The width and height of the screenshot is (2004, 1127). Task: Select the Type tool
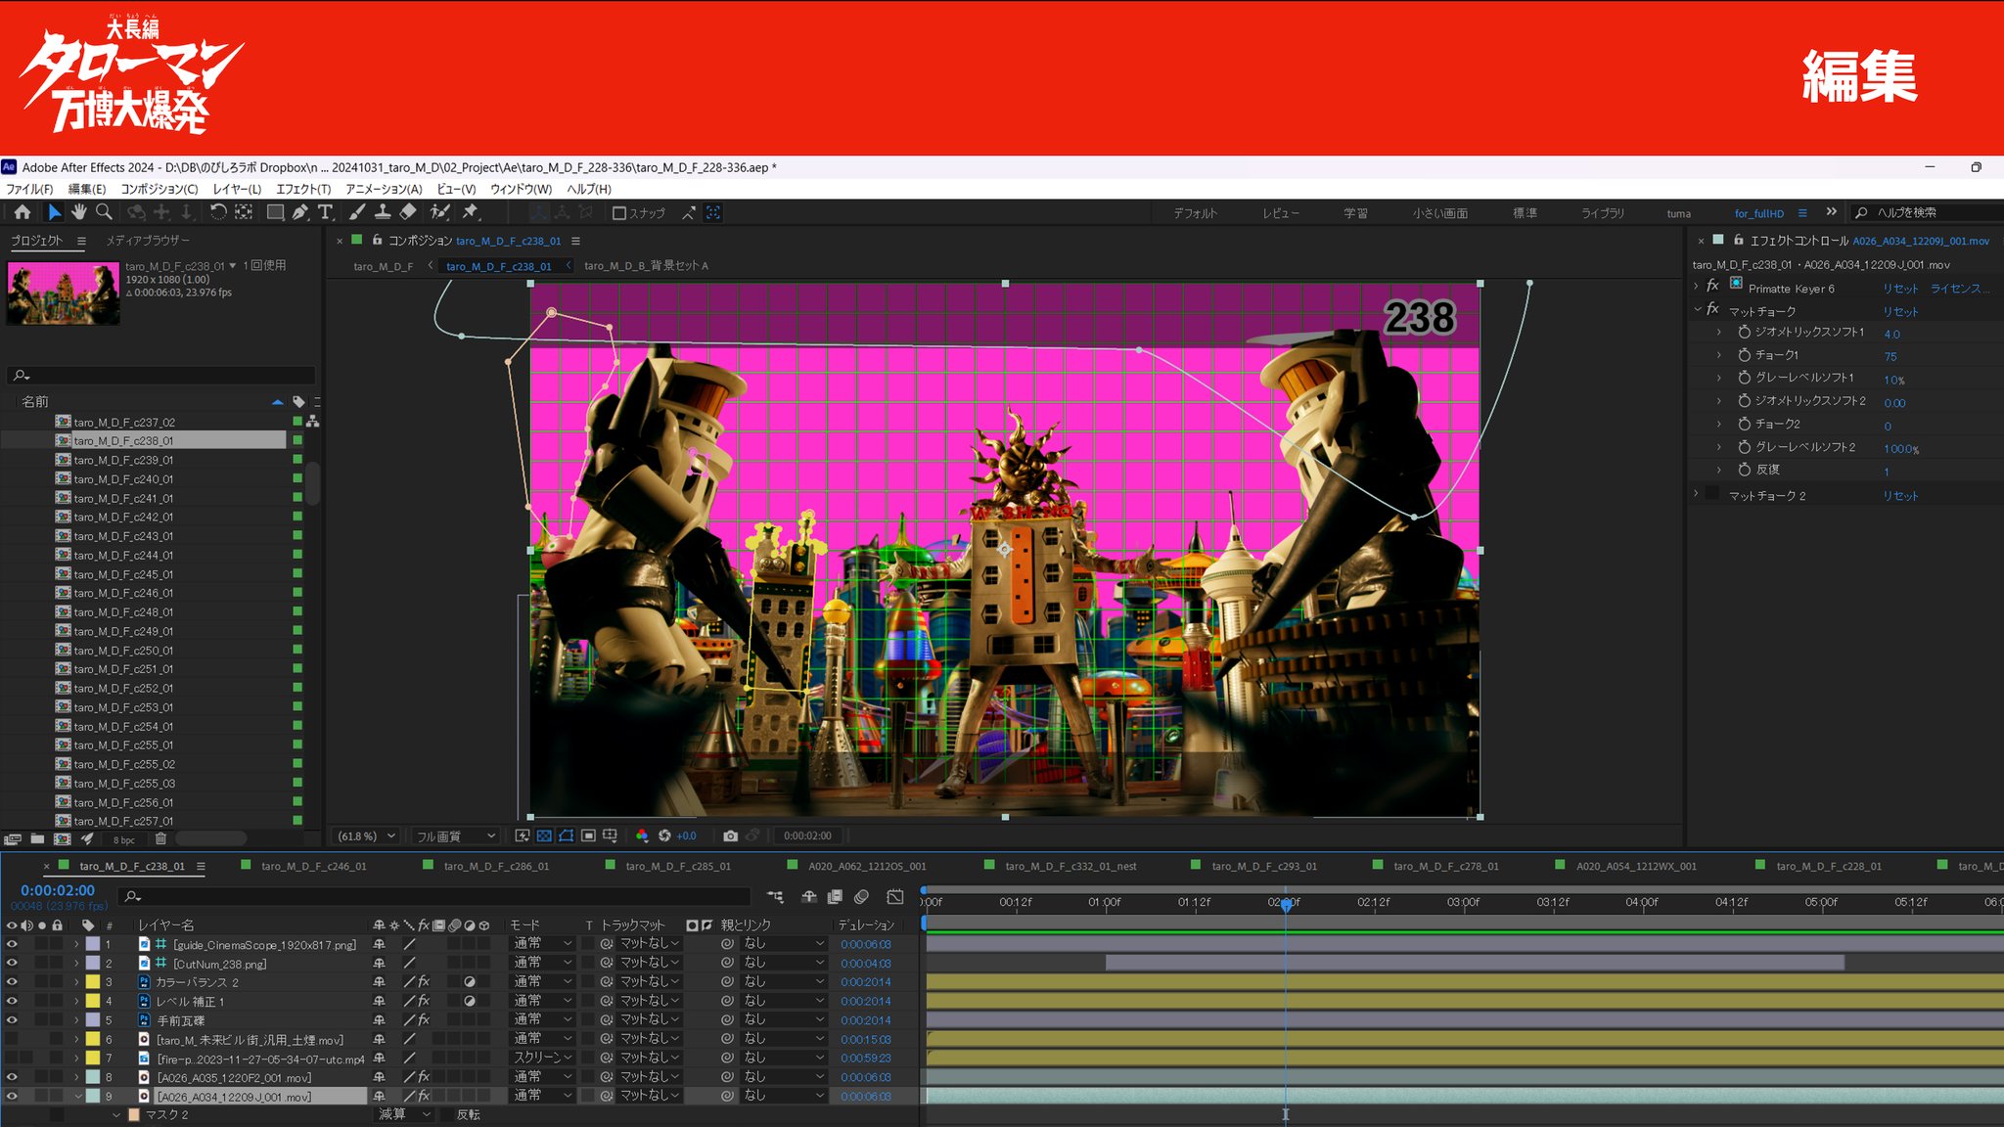pos(325,212)
